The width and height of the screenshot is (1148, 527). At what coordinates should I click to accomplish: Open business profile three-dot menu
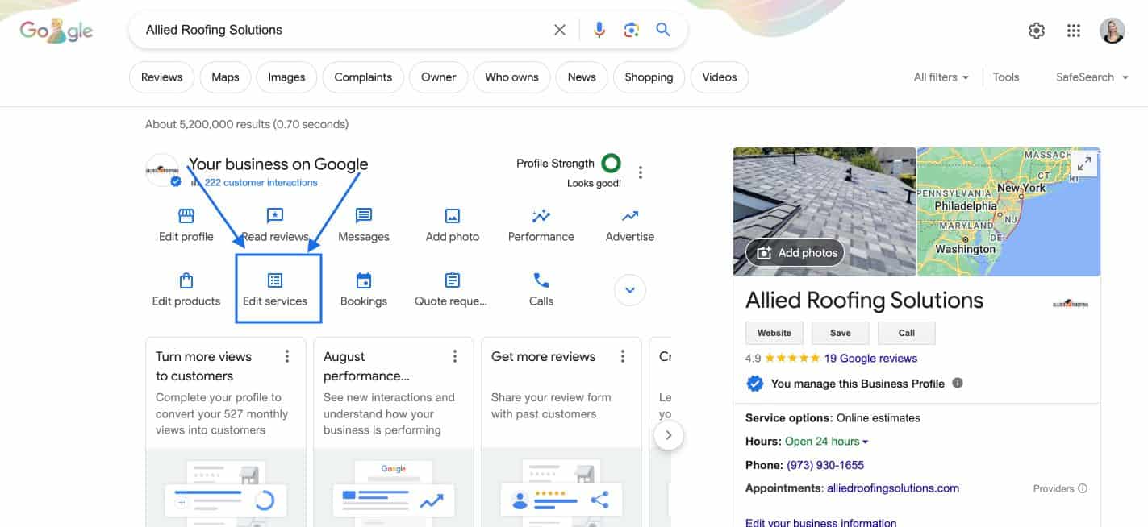pyautogui.click(x=641, y=172)
